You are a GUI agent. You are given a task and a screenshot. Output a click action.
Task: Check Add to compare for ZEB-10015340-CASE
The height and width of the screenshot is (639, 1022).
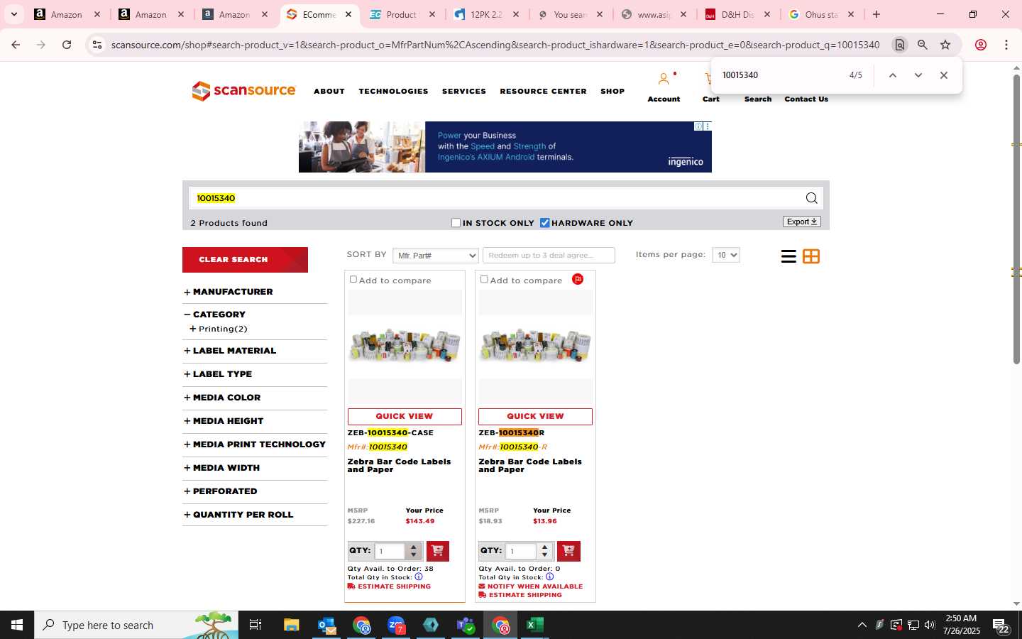[353, 279]
